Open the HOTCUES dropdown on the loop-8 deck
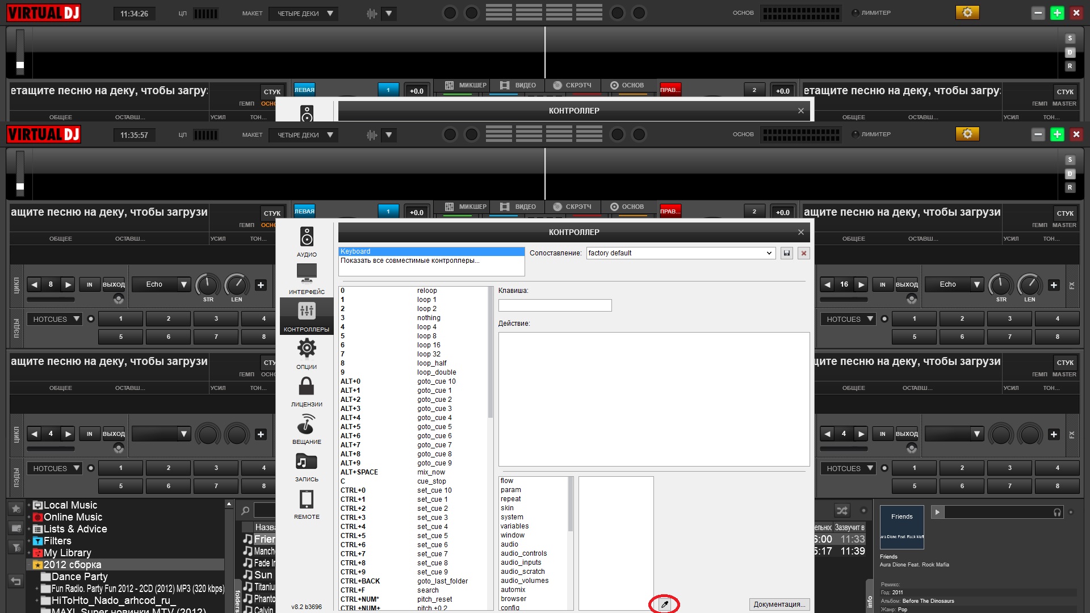This screenshot has height=613, width=1090. click(x=54, y=319)
